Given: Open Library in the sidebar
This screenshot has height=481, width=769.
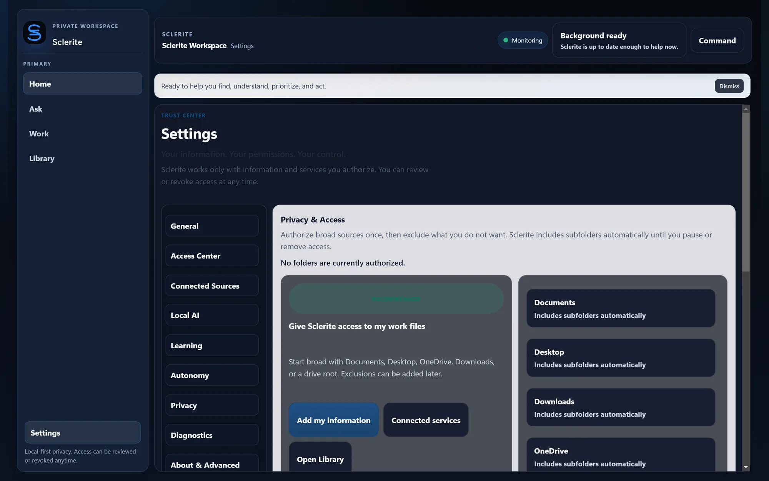Looking at the screenshot, I should pyautogui.click(x=83, y=159).
